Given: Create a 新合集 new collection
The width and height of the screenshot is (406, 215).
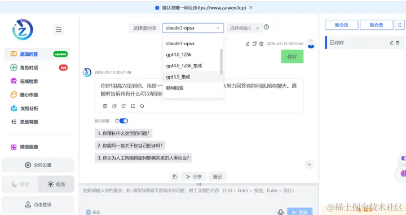Looking at the screenshot, I should click(377, 25).
